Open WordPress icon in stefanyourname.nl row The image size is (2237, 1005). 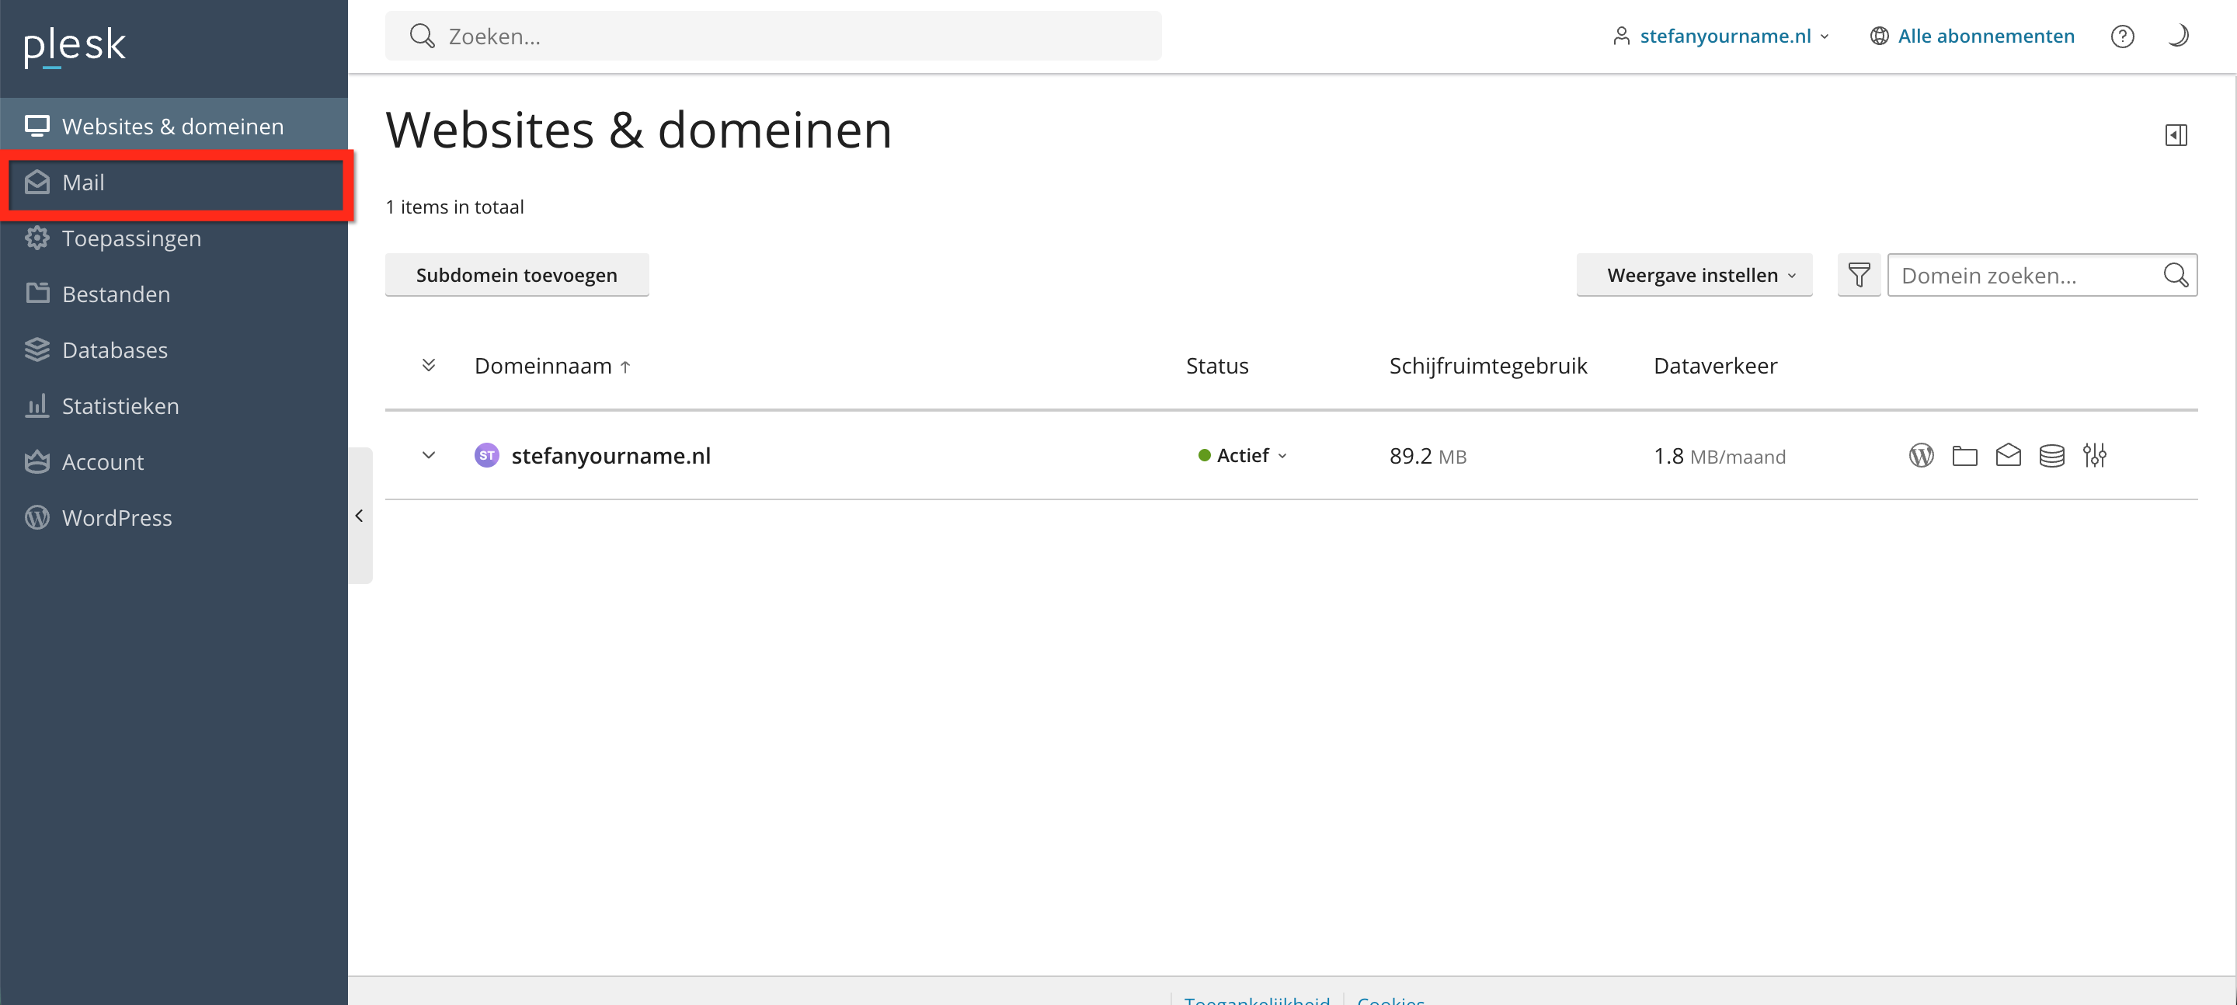pyautogui.click(x=1921, y=455)
